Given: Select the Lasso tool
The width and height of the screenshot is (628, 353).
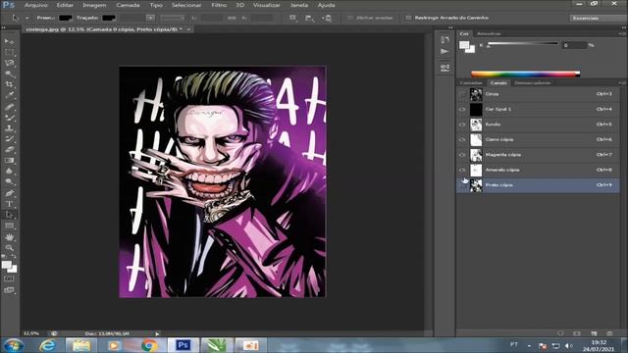Looking at the screenshot, I should pos(9,63).
